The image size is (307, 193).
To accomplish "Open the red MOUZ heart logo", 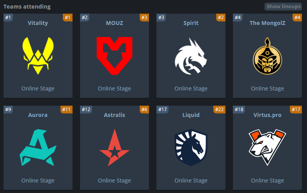I will [115, 56].
